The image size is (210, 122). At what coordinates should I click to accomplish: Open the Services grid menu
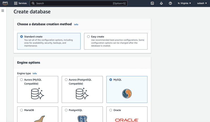click(16, 3)
